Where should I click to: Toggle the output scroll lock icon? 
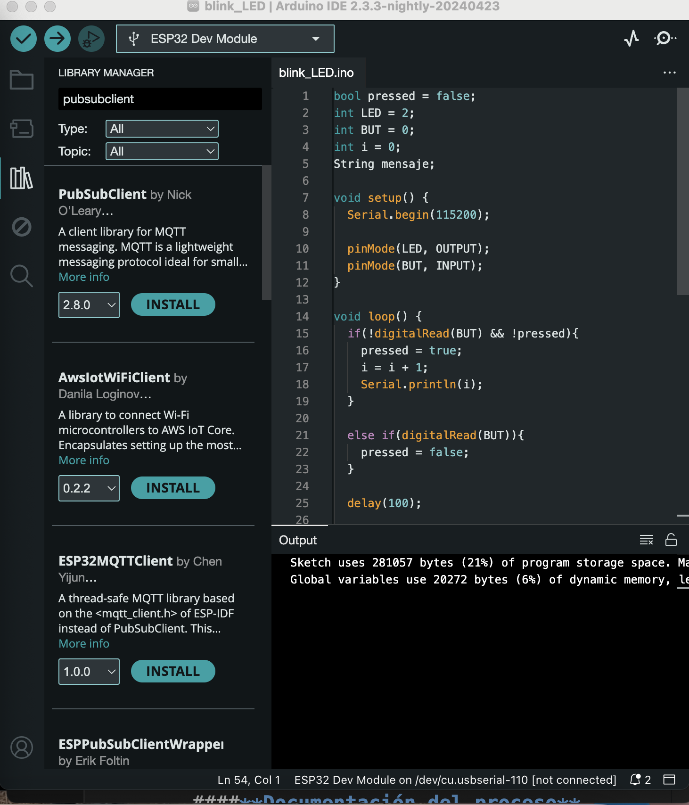(x=671, y=540)
